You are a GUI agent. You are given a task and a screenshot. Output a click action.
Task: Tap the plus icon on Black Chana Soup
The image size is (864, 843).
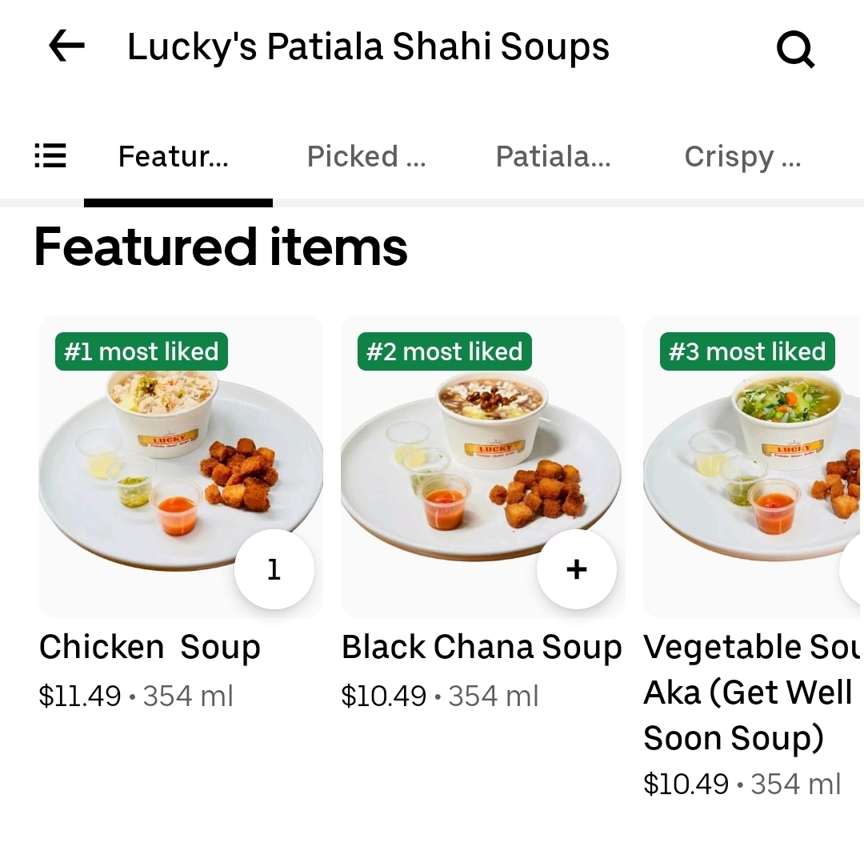click(576, 569)
